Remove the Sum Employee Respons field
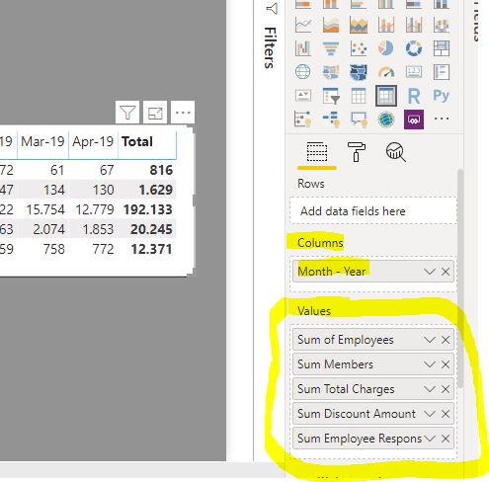The height and width of the screenshot is (482, 489). (x=446, y=439)
